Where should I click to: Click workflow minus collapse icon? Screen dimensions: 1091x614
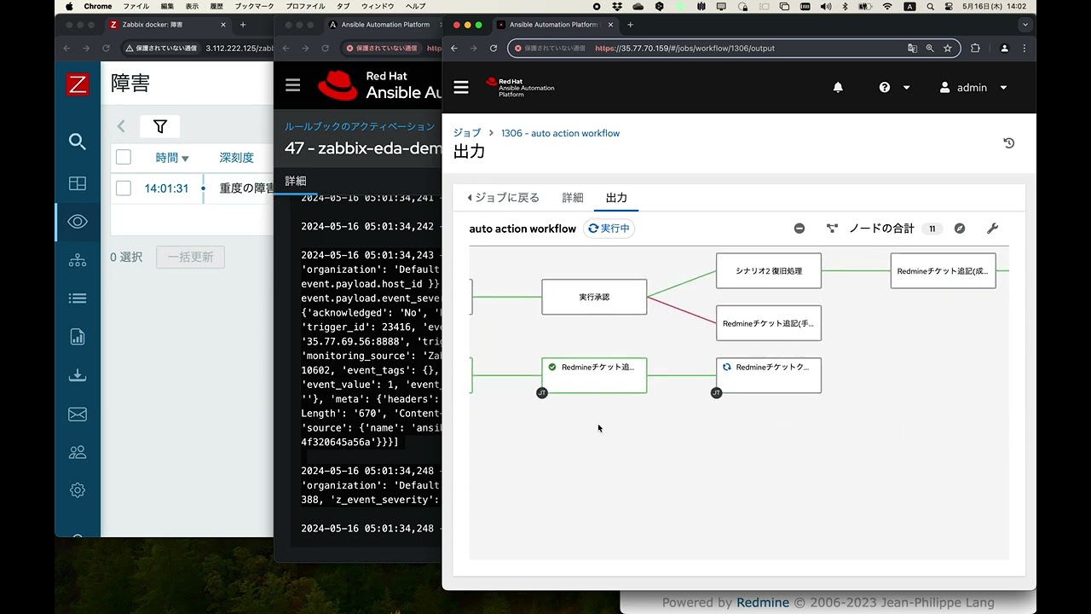pyautogui.click(x=799, y=229)
